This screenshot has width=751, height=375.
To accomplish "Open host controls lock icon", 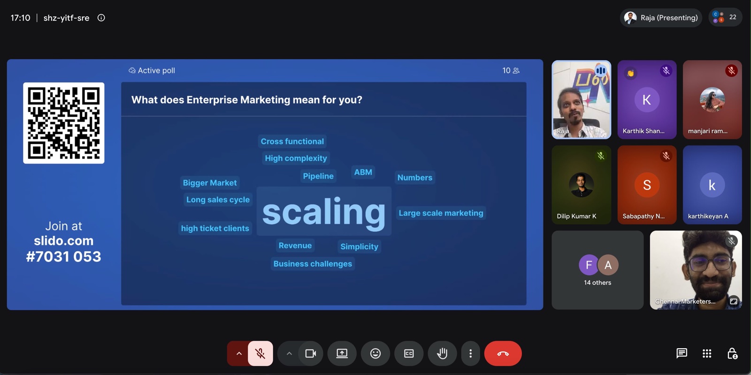I will click(x=732, y=353).
